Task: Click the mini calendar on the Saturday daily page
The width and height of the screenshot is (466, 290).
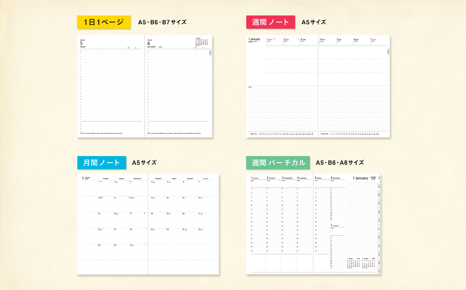Action: coord(202,42)
